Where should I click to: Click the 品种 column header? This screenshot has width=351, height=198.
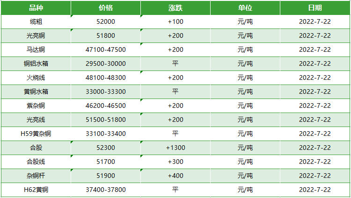[36, 8]
